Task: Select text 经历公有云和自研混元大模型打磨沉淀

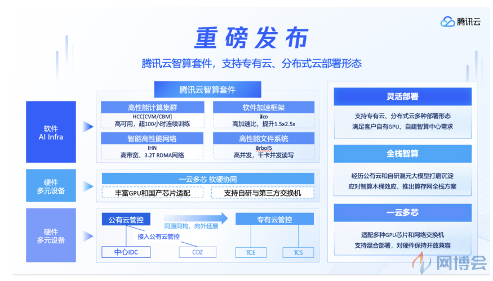Action: (x=402, y=176)
